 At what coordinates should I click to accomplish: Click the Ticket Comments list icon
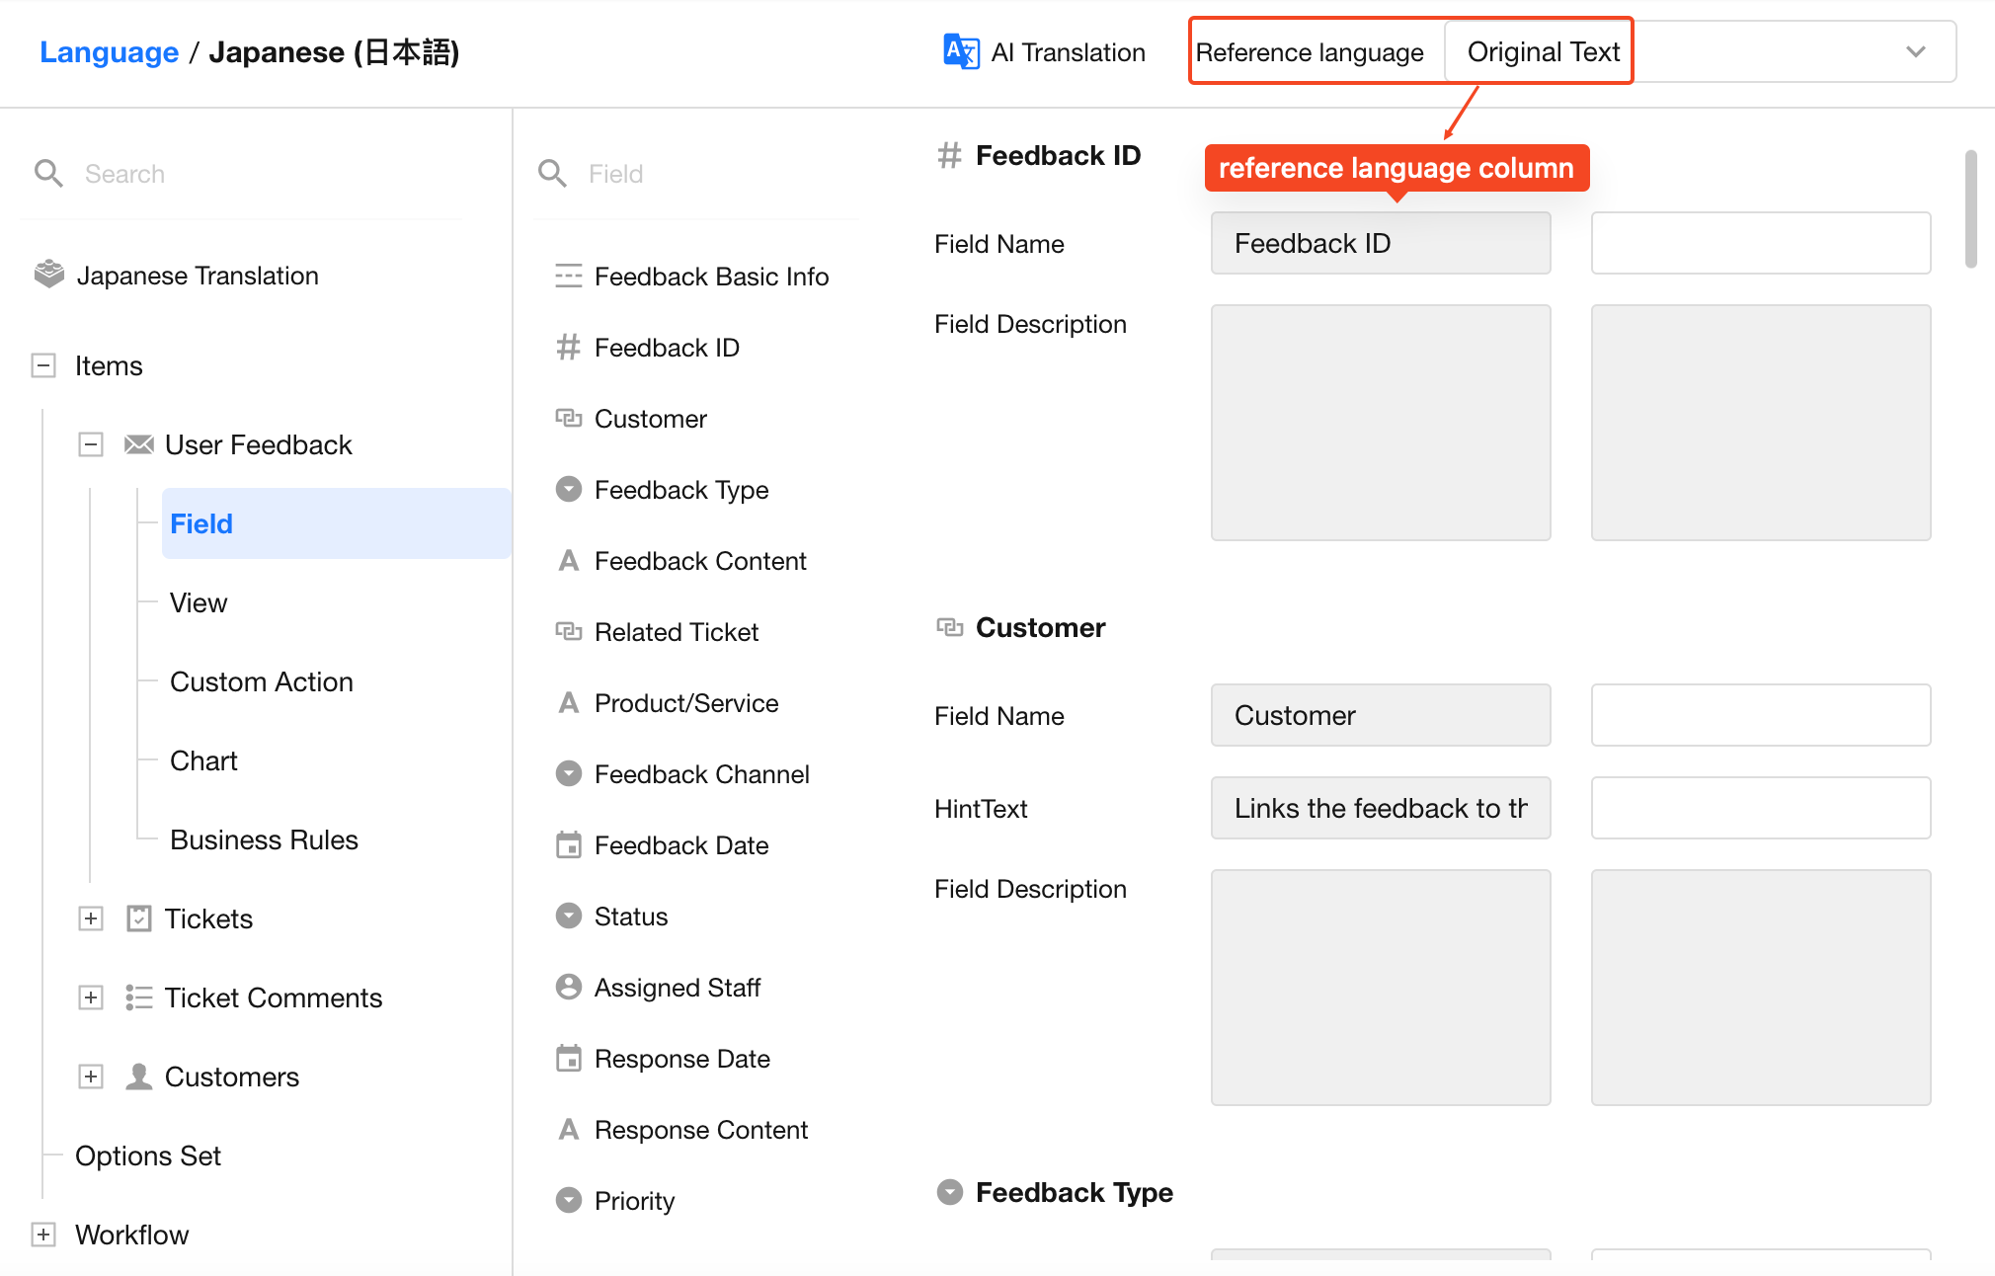[138, 997]
